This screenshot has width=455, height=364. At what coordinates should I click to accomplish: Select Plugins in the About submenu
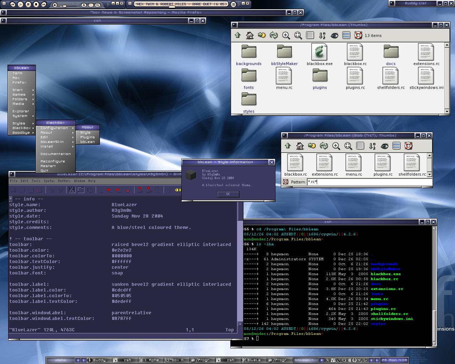[87, 137]
